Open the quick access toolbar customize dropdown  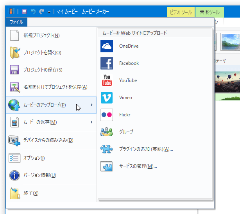[x=49, y=12]
